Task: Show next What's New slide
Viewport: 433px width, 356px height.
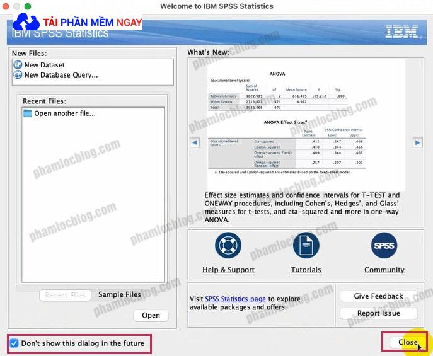Action: pyautogui.click(x=417, y=142)
